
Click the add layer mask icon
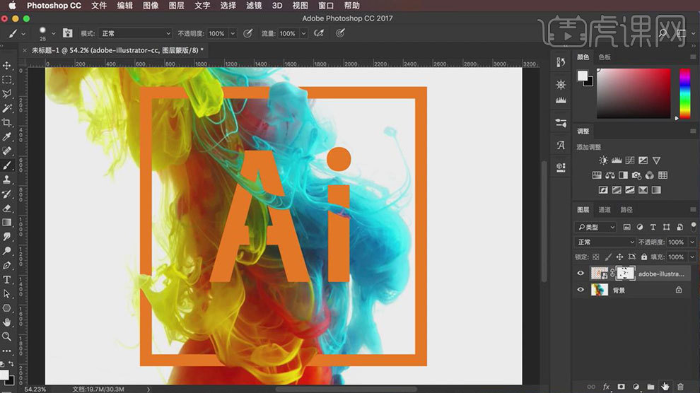(621, 387)
